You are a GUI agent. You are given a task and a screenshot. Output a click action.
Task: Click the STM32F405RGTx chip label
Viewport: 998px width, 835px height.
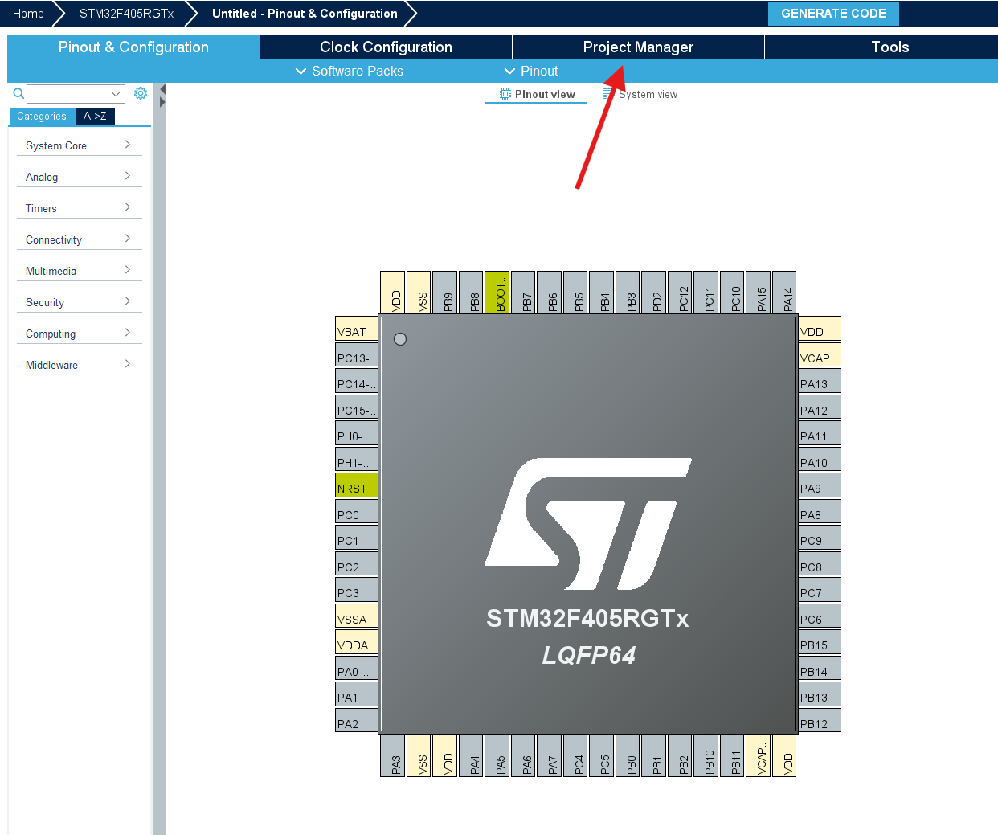tap(587, 619)
